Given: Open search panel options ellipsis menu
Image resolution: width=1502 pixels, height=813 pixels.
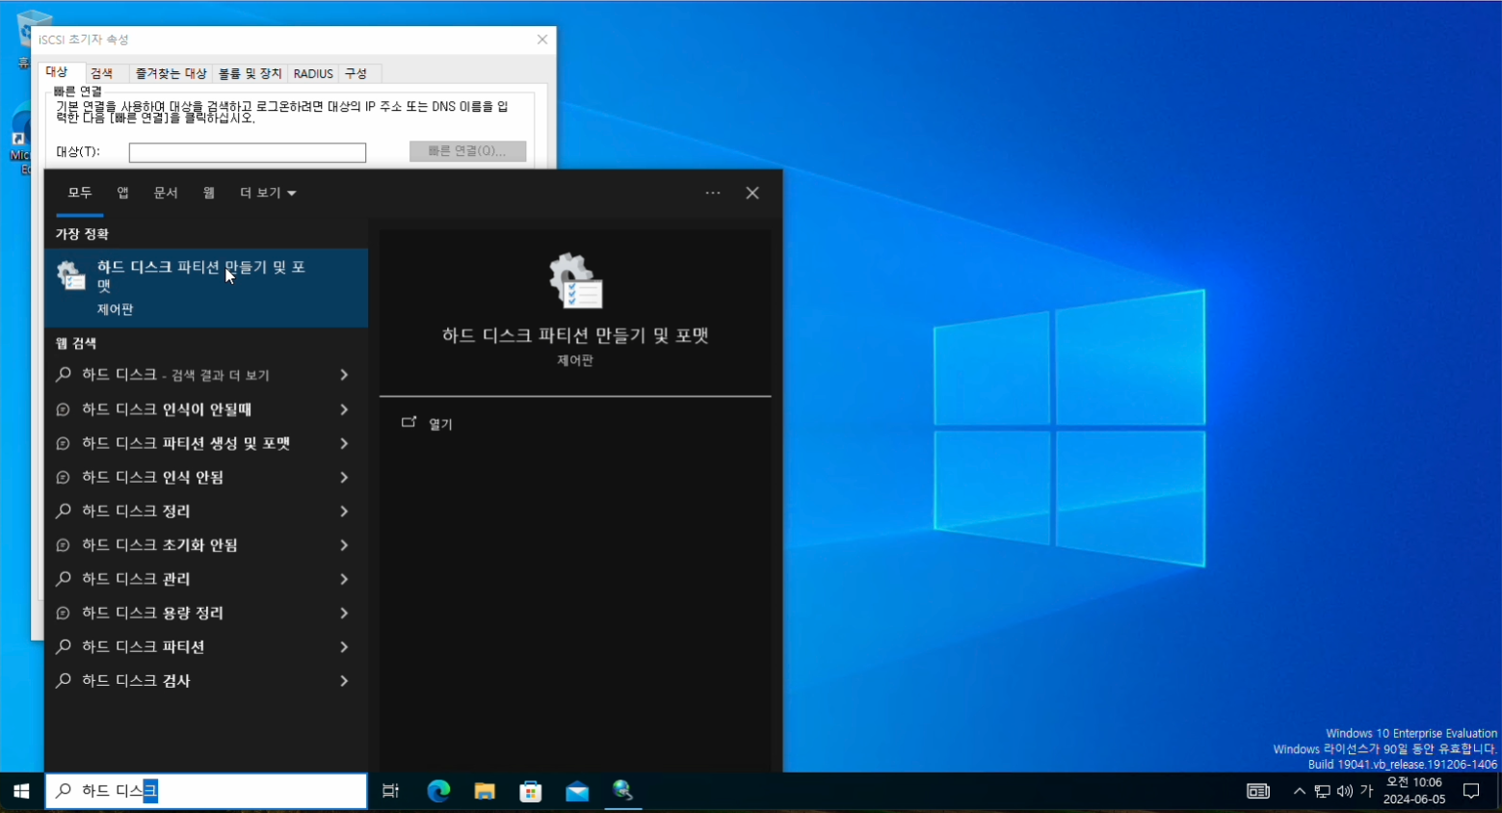Looking at the screenshot, I should pyautogui.click(x=713, y=193).
